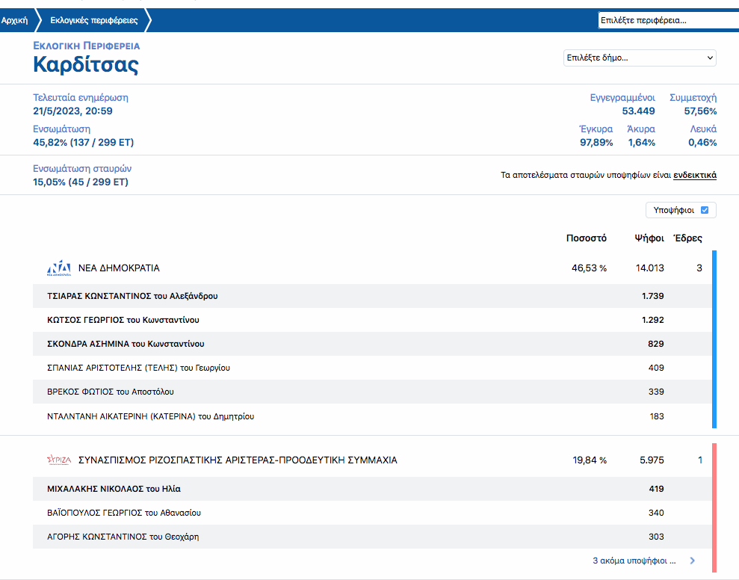Select the ΝΕΑ ΔΗΜΟΚΡΑΤΙΑ party name
This screenshot has width=739, height=580.
(x=119, y=268)
